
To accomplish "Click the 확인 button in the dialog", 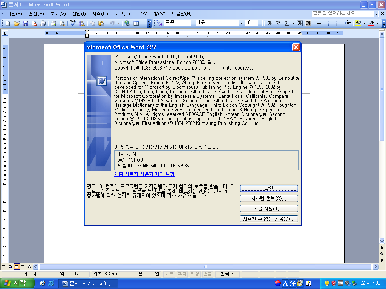I will (269, 188).
